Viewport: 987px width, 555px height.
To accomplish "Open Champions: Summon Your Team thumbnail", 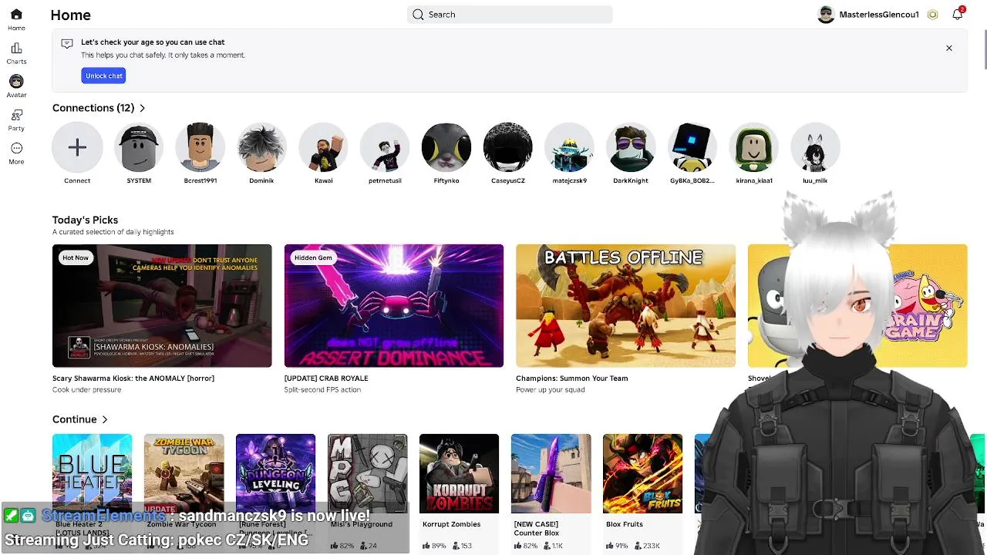I will point(626,306).
